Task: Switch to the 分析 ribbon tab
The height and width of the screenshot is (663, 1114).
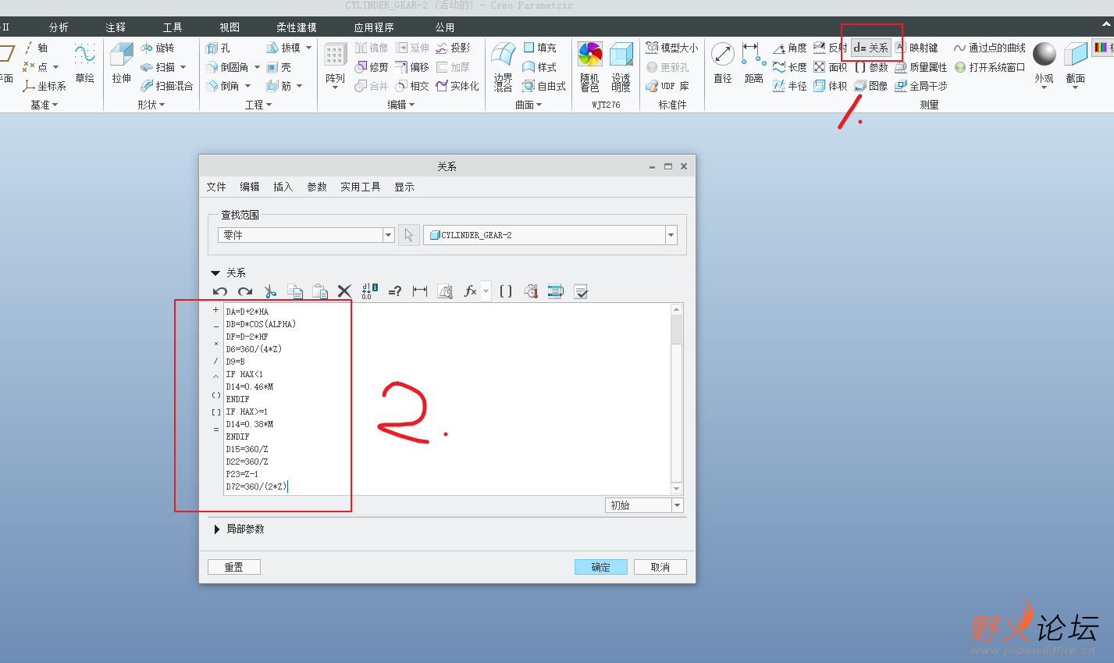Action: click(x=59, y=27)
